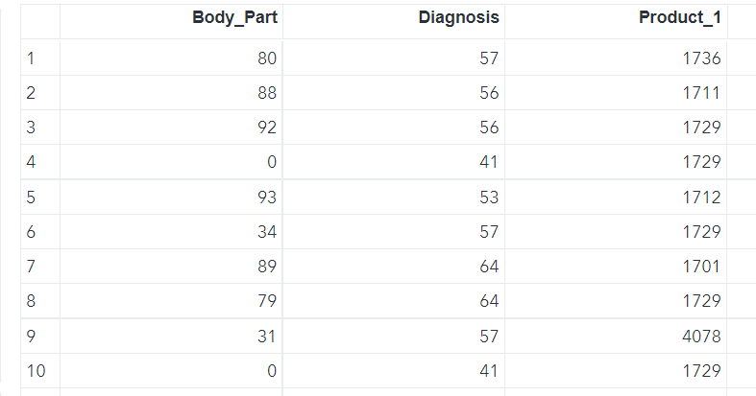
Task: Click Body_Part value 31 in row 9
Action: [x=266, y=337]
